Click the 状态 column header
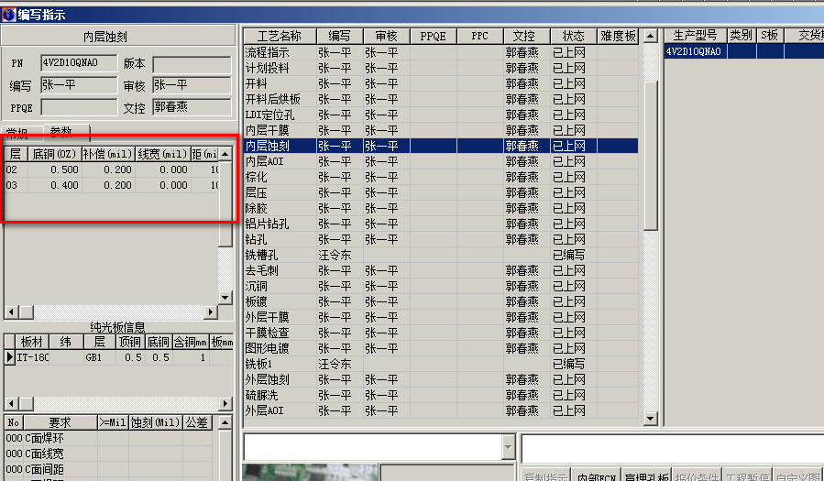The width and height of the screenshot is (824, 481). (573, 36)
